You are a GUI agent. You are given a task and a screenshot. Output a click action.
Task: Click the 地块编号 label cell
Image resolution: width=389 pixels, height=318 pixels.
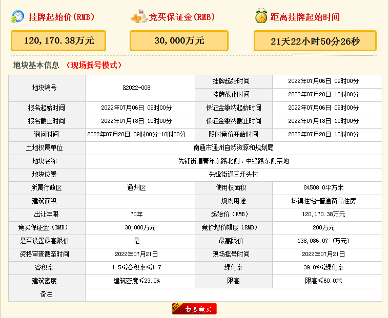point(47,88)
